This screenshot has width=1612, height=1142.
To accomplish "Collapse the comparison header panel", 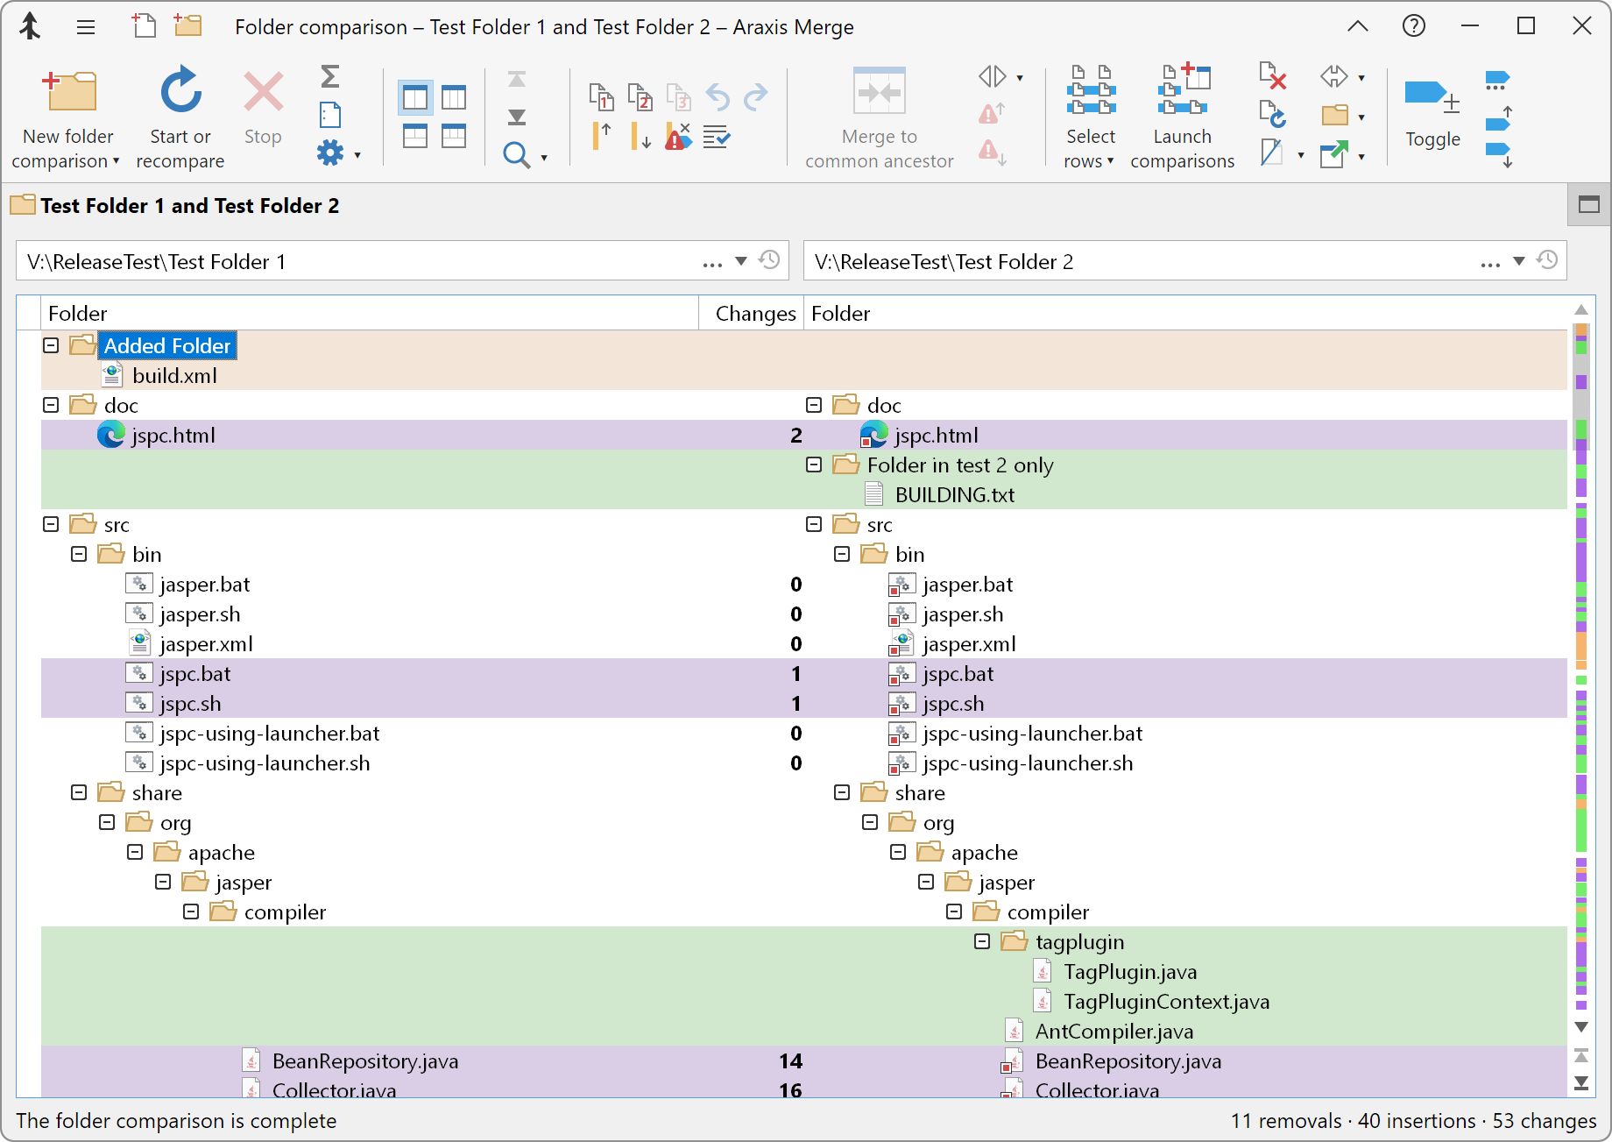I will click(x=1588, y=204).
